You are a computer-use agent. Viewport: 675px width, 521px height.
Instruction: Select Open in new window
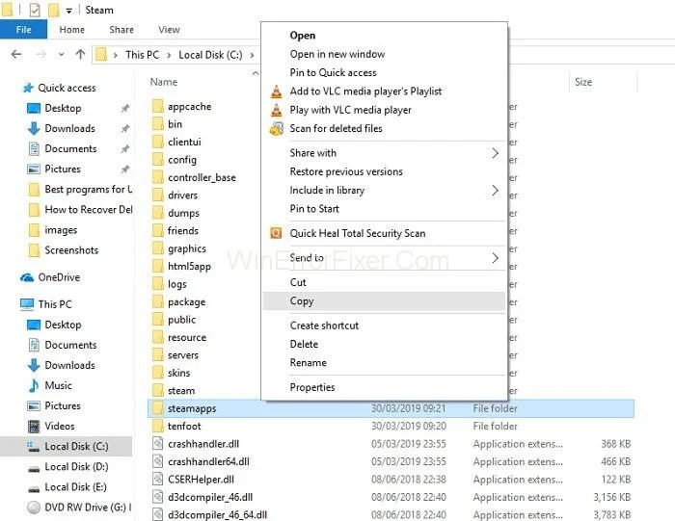(384, 54)
